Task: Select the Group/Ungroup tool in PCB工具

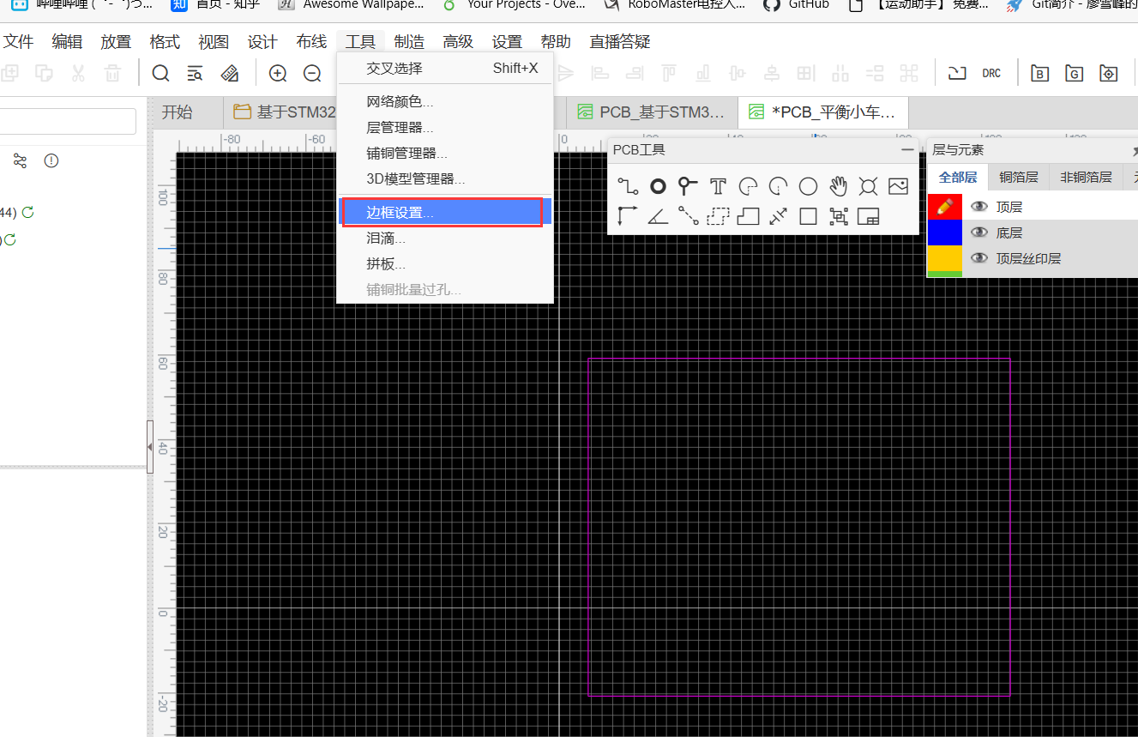Action: tap(838, 216)
